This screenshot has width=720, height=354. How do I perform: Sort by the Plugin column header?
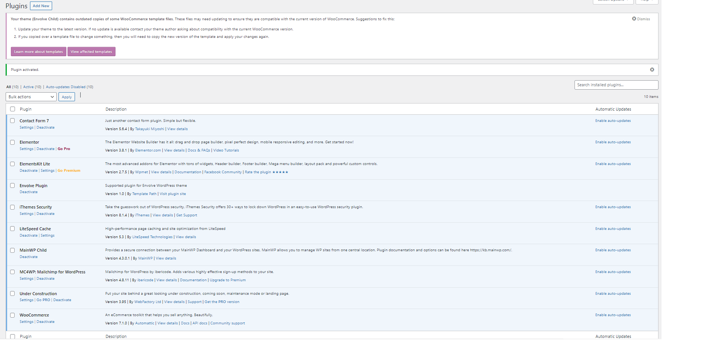(x=25, y=109)
